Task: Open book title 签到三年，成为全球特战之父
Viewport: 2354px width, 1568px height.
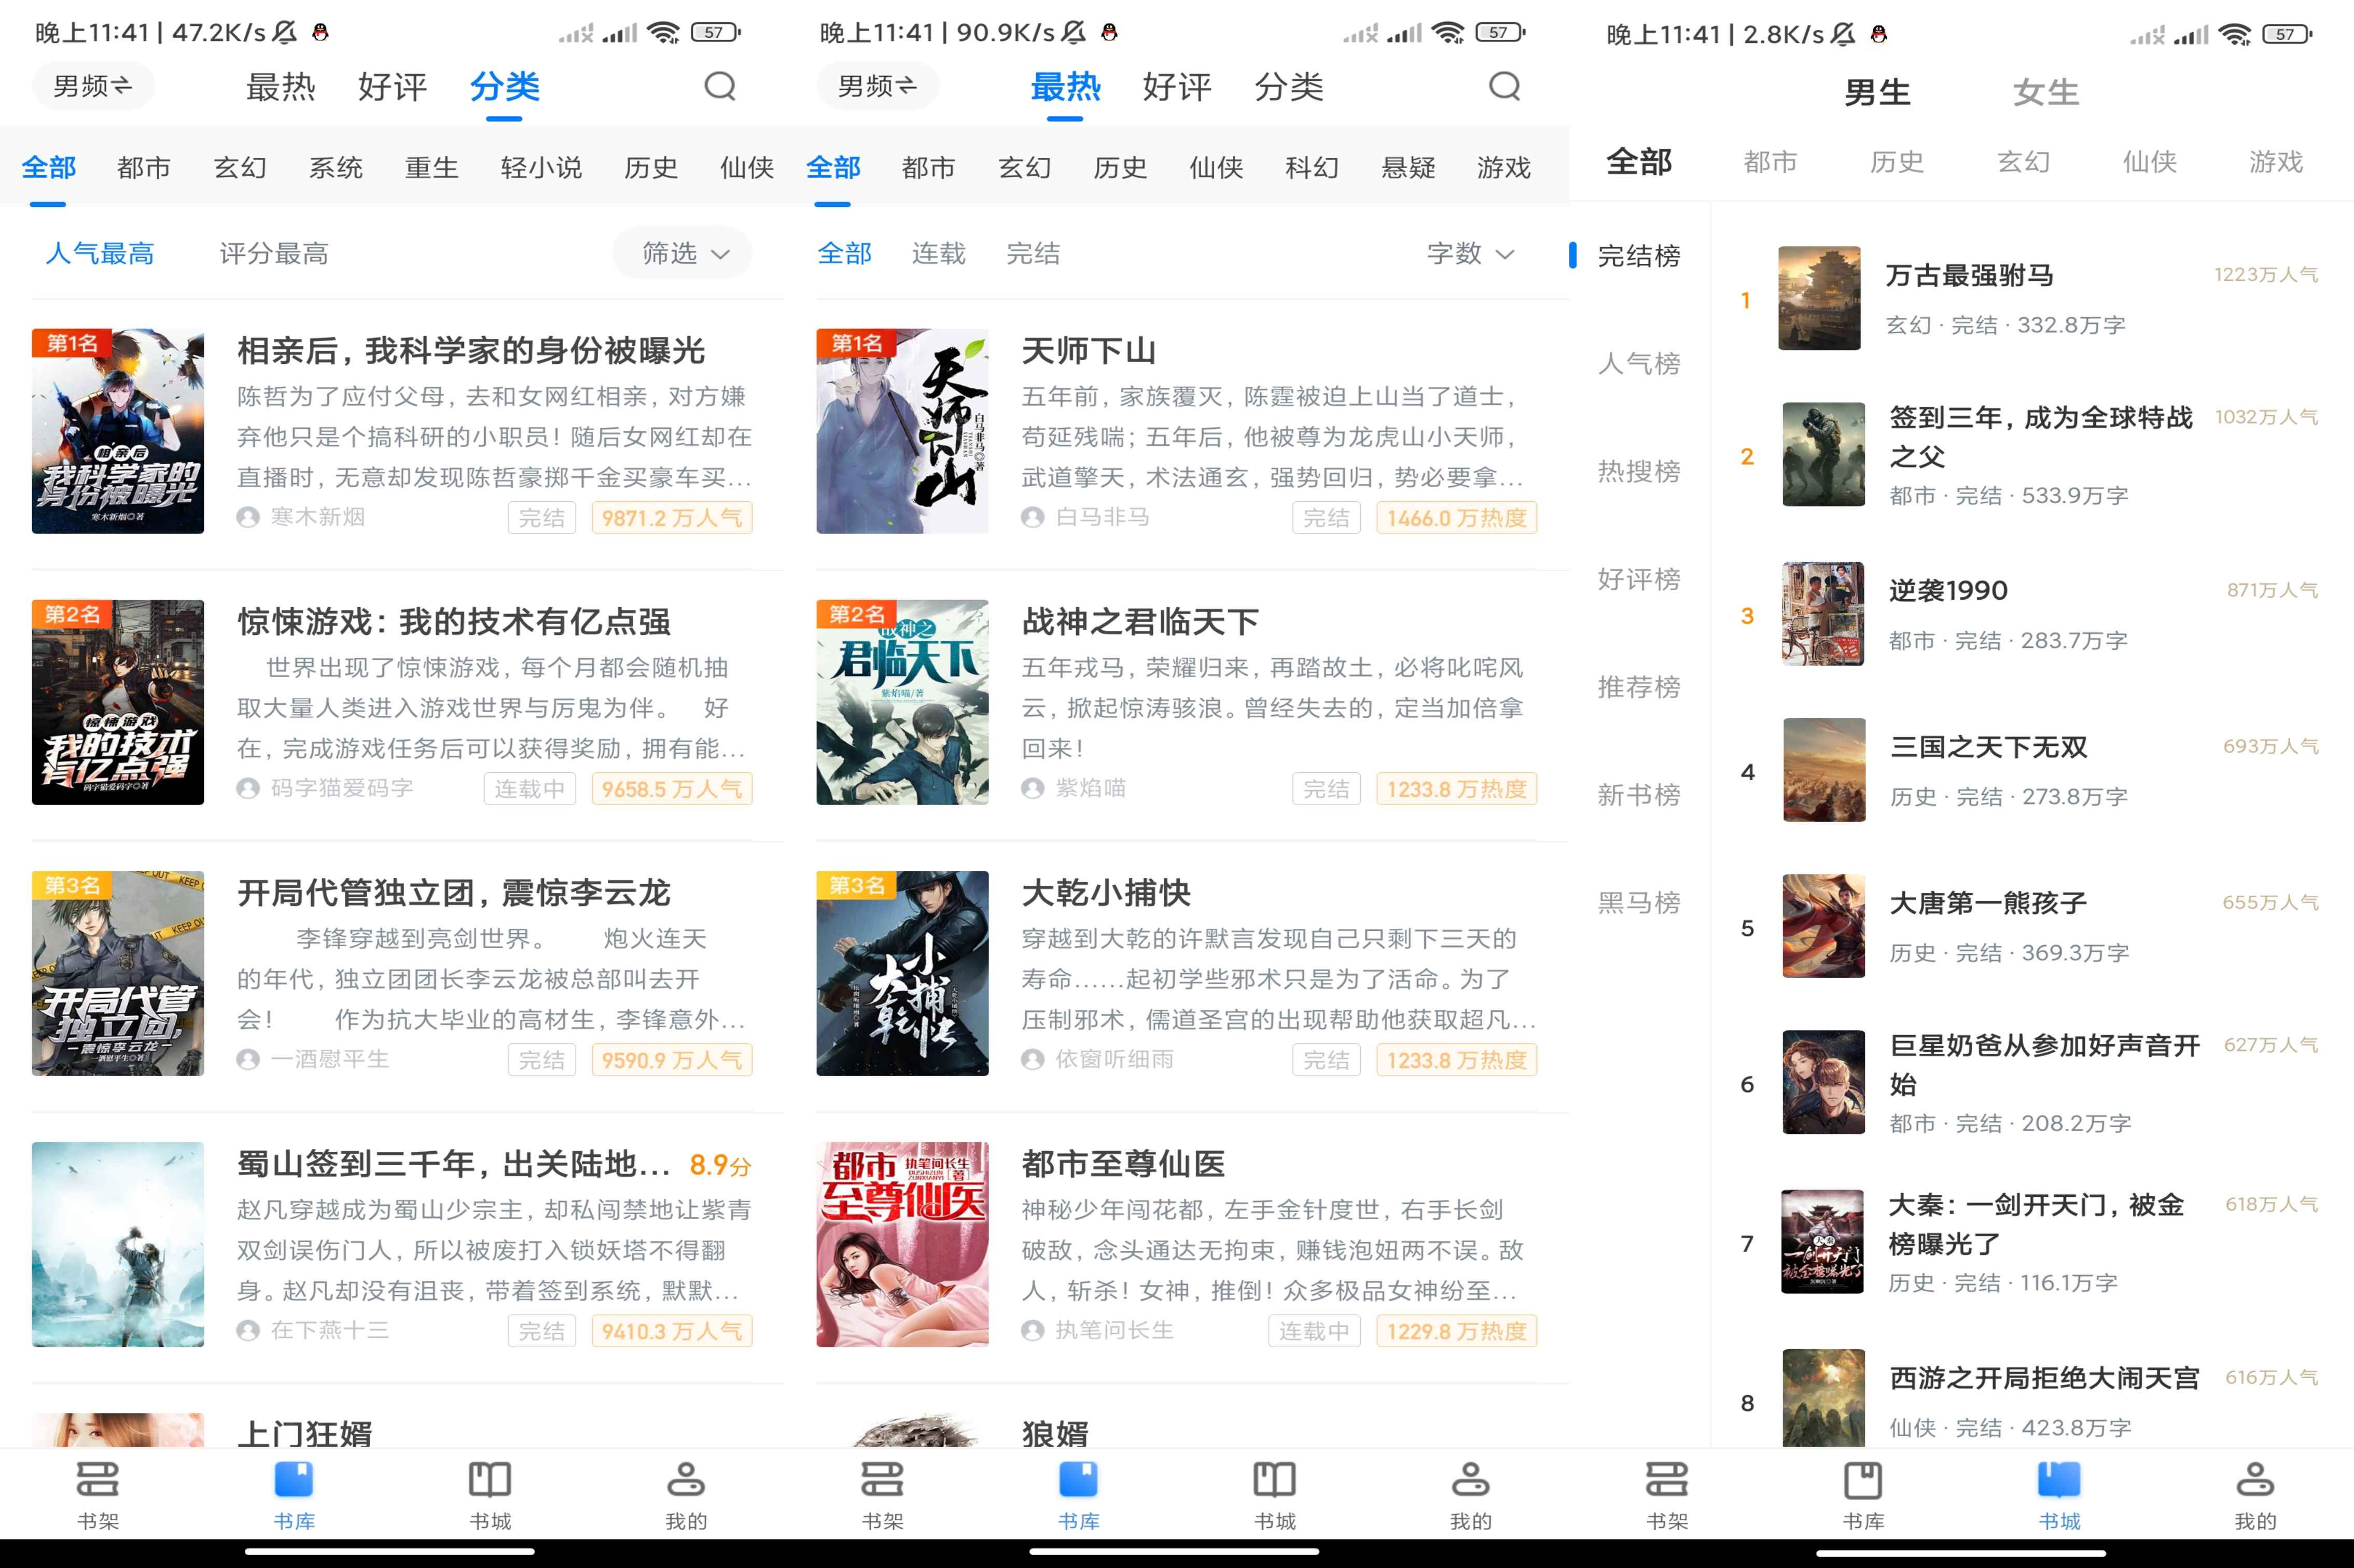Action: coord(2041,436)
